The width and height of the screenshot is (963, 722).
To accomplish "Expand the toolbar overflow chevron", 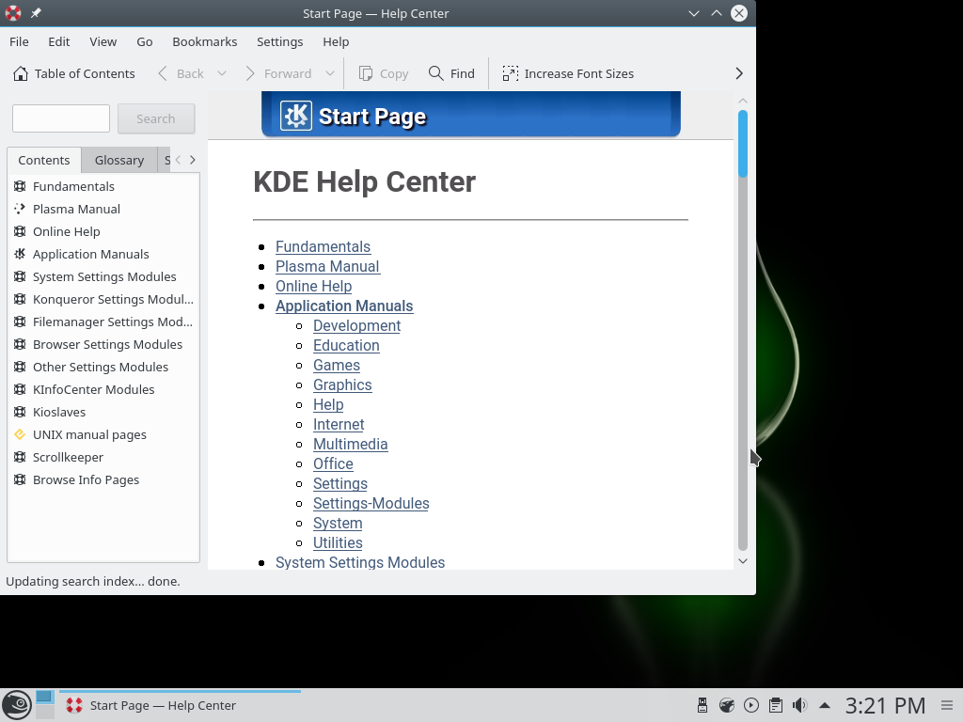I will coord(739,73).
